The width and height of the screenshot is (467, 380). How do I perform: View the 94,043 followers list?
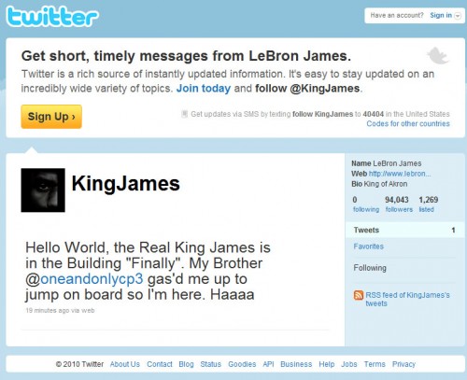pyautogui.click(x=399, y=204)
